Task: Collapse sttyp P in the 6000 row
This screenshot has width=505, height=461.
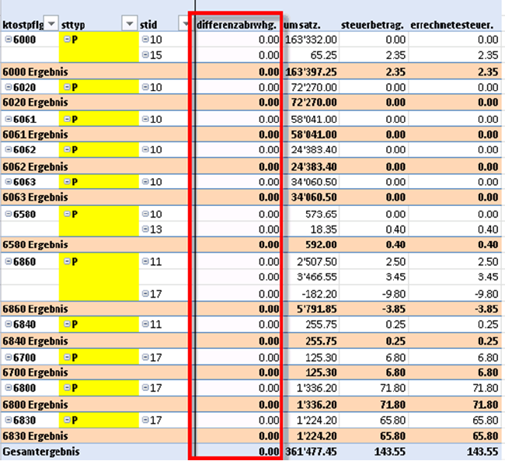Action: point(67,40)
